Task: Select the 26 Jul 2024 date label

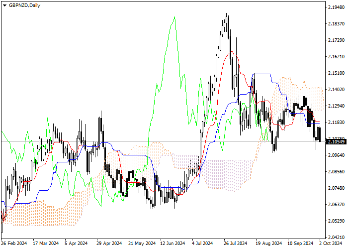Action: 235,244
